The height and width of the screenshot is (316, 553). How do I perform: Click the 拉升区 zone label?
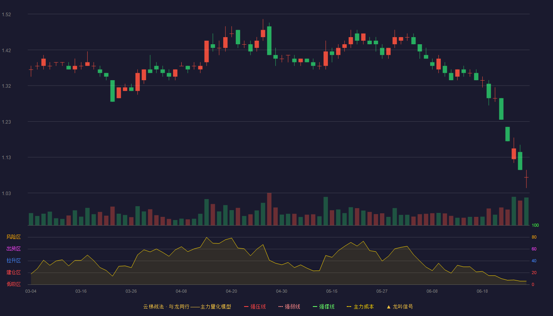click(13, 261)
